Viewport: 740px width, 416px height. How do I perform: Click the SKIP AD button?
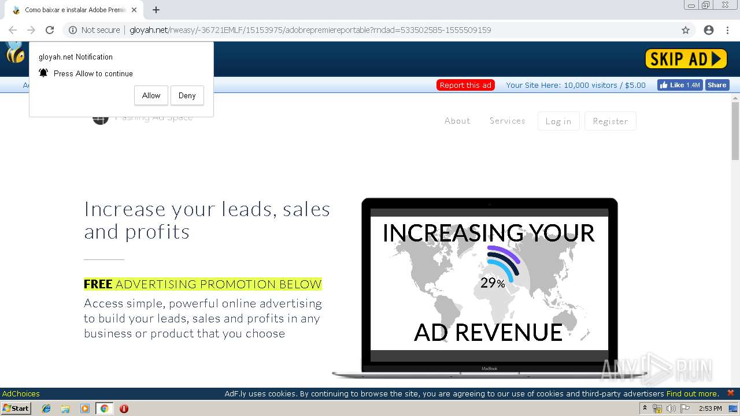tap(686, 58)
